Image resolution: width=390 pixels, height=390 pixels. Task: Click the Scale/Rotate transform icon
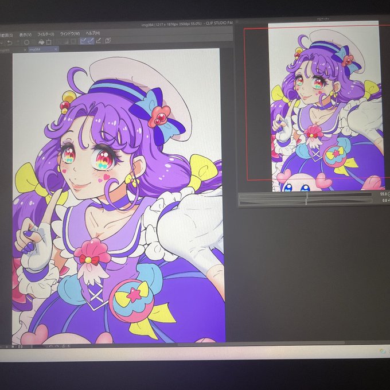point(49,42)
